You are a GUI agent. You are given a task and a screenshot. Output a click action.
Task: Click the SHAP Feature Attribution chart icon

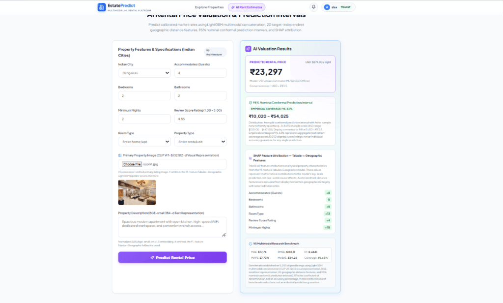pos(251,158)
